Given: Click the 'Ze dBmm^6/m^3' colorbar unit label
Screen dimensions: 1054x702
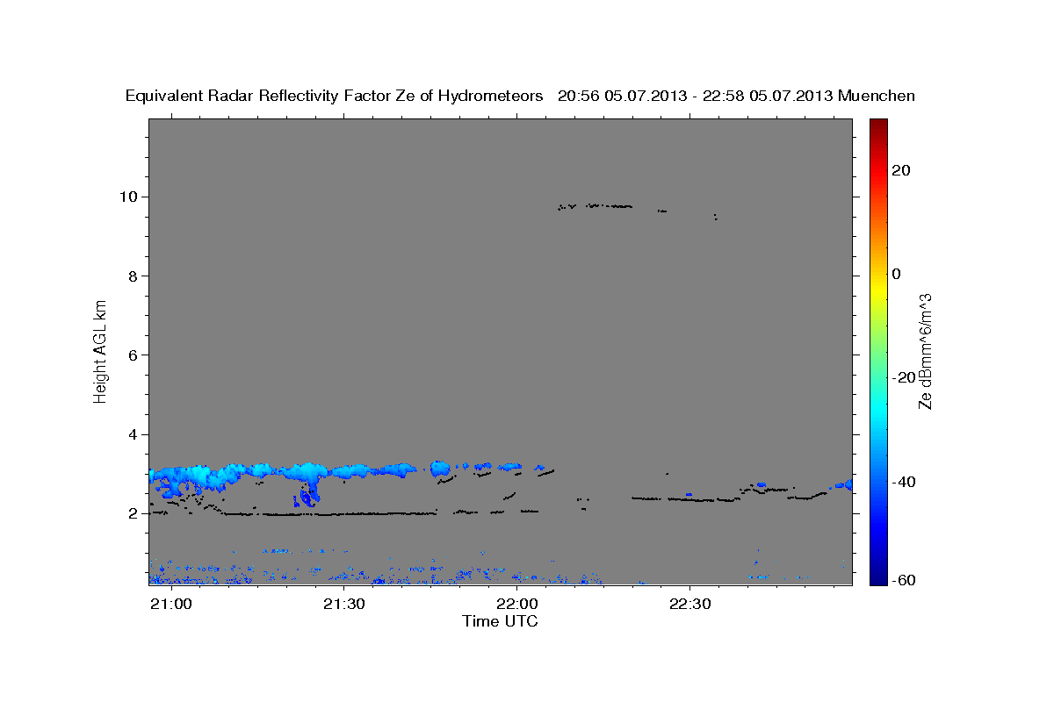Looking at the screenshot, I should tap(924, 351).
